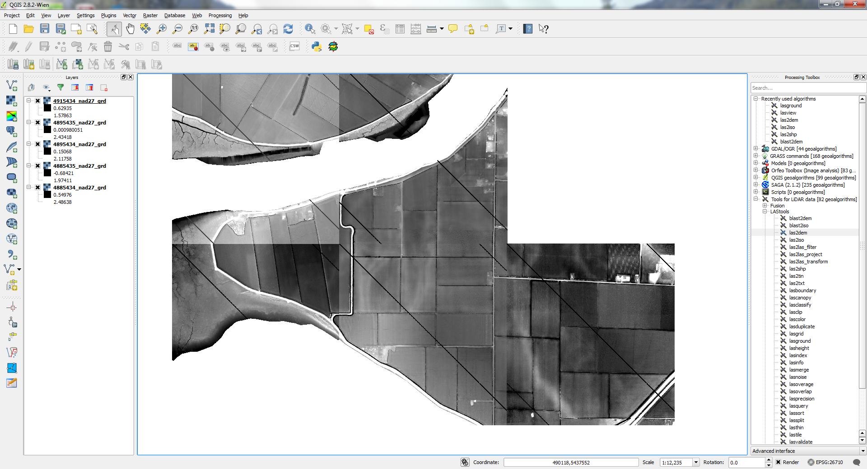Viewport: 867px width, 469px height.
Task: Select lasground in Recently used algorithms
Action: 791,106
